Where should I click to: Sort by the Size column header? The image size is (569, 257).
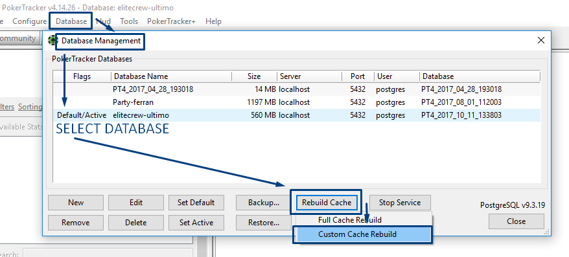(255, 76)
